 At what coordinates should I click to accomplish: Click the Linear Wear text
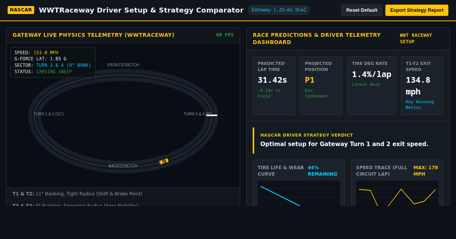click(366, 85)
